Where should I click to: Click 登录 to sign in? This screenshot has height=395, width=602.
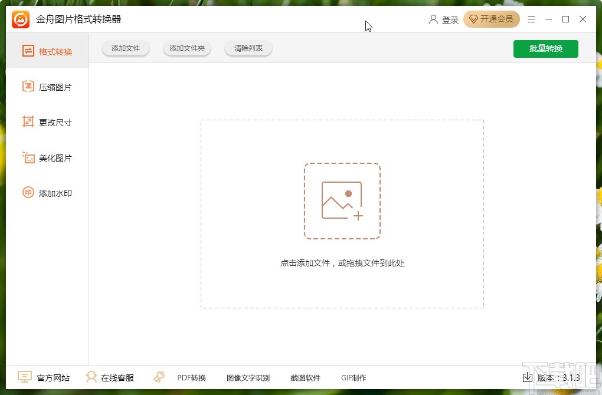coord(450,19)
